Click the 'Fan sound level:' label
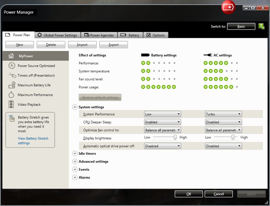 [91, 79]
